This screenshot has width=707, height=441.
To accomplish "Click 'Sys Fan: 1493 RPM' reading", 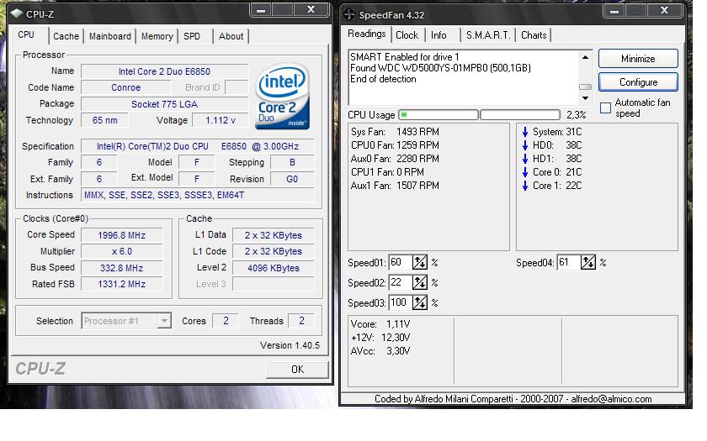I will point(395,132).
